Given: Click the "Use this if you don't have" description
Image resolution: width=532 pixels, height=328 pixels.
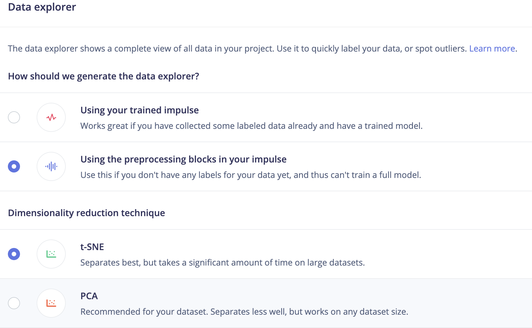Looking at the screenshot, I should 251,175.
